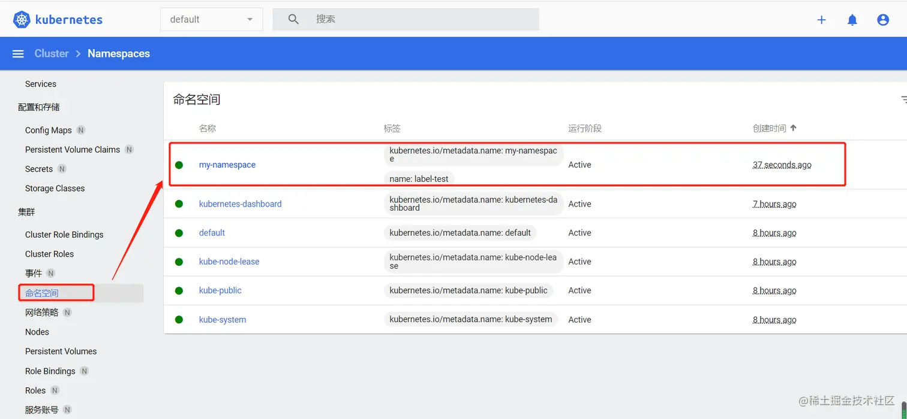Open Secrets in the sidebar
This screenshot has height=419, width=907.
coord(39,169)
